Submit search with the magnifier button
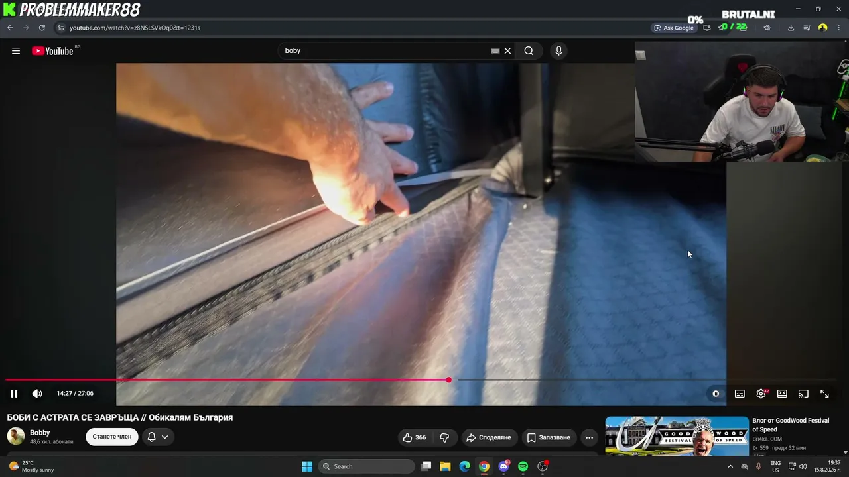 (529, 51)
